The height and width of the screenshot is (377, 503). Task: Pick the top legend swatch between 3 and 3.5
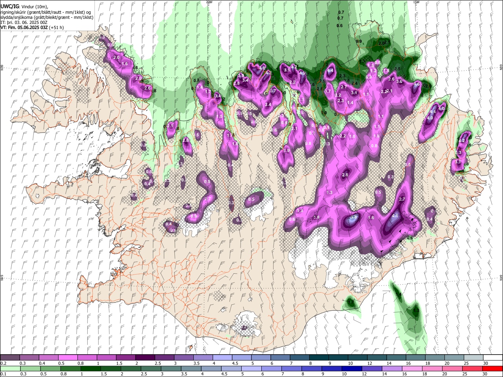point(184,358)
